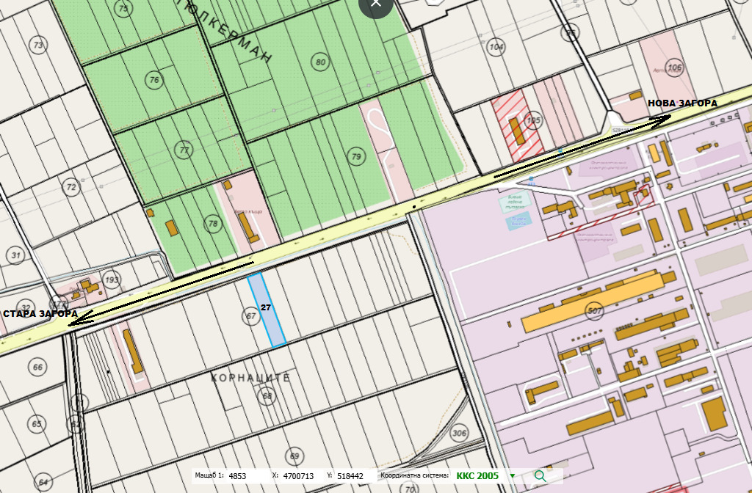The image size is (752, 493).
Task: Click circled marker 76 in green zone
Action: pos(153,80)
